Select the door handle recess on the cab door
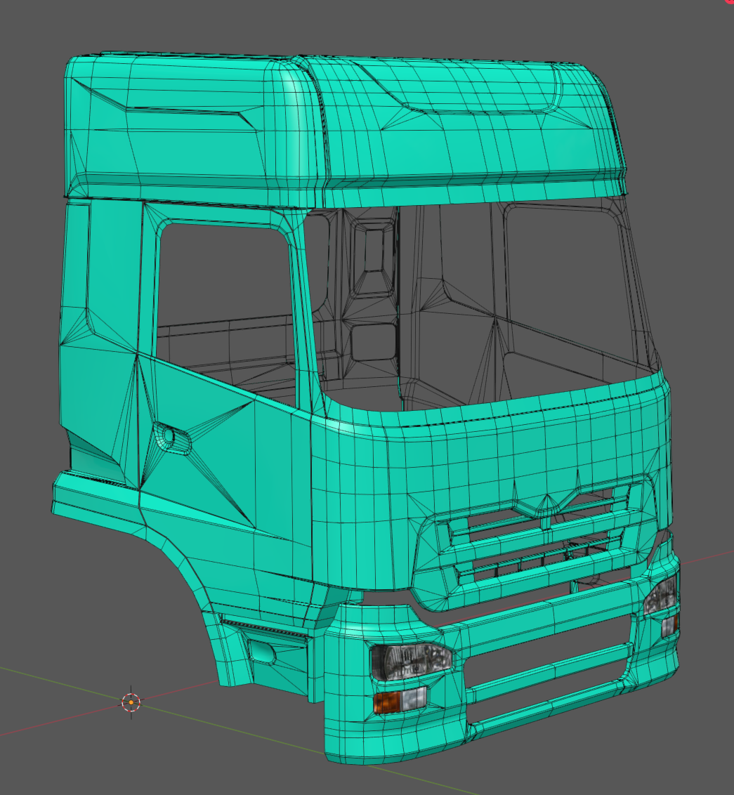Image resolution: width=734 pixels, height=795 pixels. (173, 438)
